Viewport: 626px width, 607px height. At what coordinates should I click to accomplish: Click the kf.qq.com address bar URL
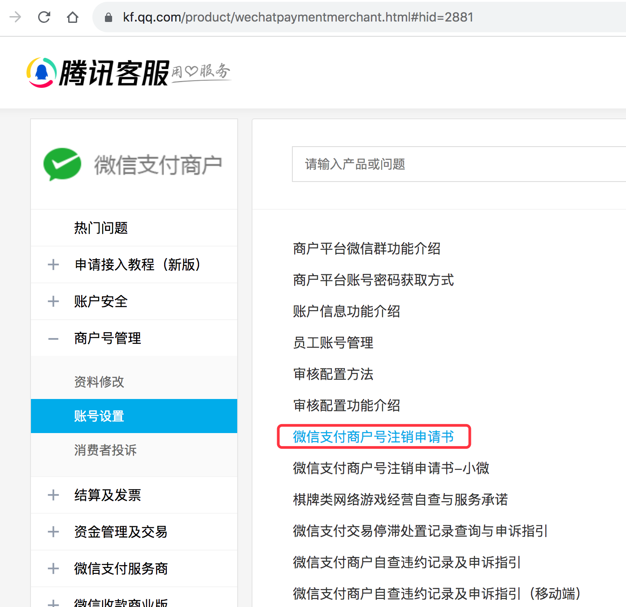pyautogui.click(x=298, y=17)
